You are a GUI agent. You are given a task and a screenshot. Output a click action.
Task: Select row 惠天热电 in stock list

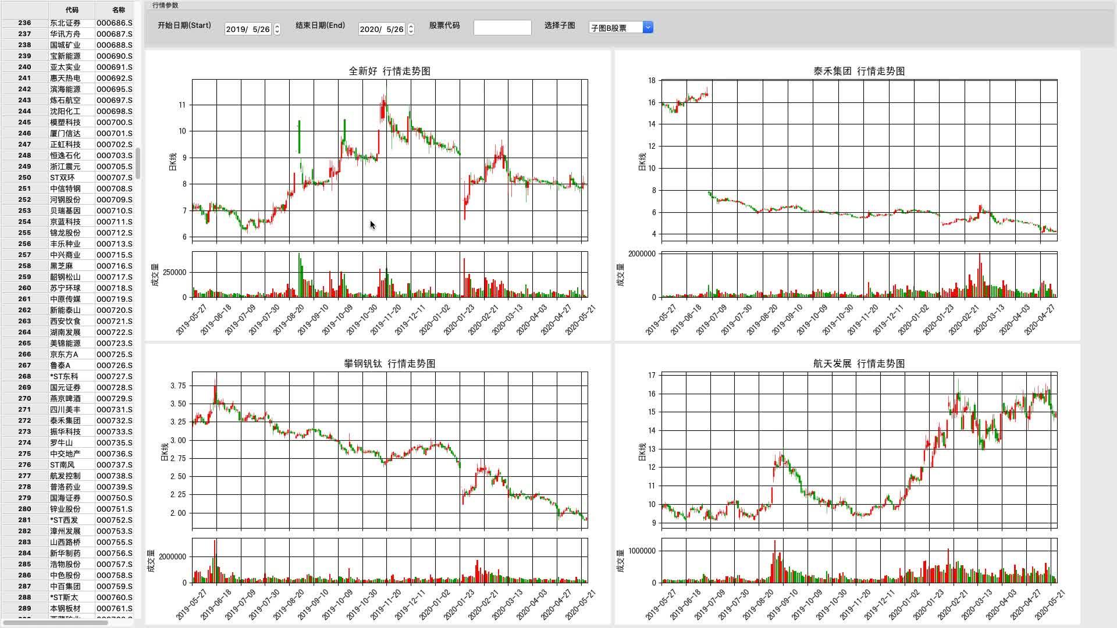67,78
